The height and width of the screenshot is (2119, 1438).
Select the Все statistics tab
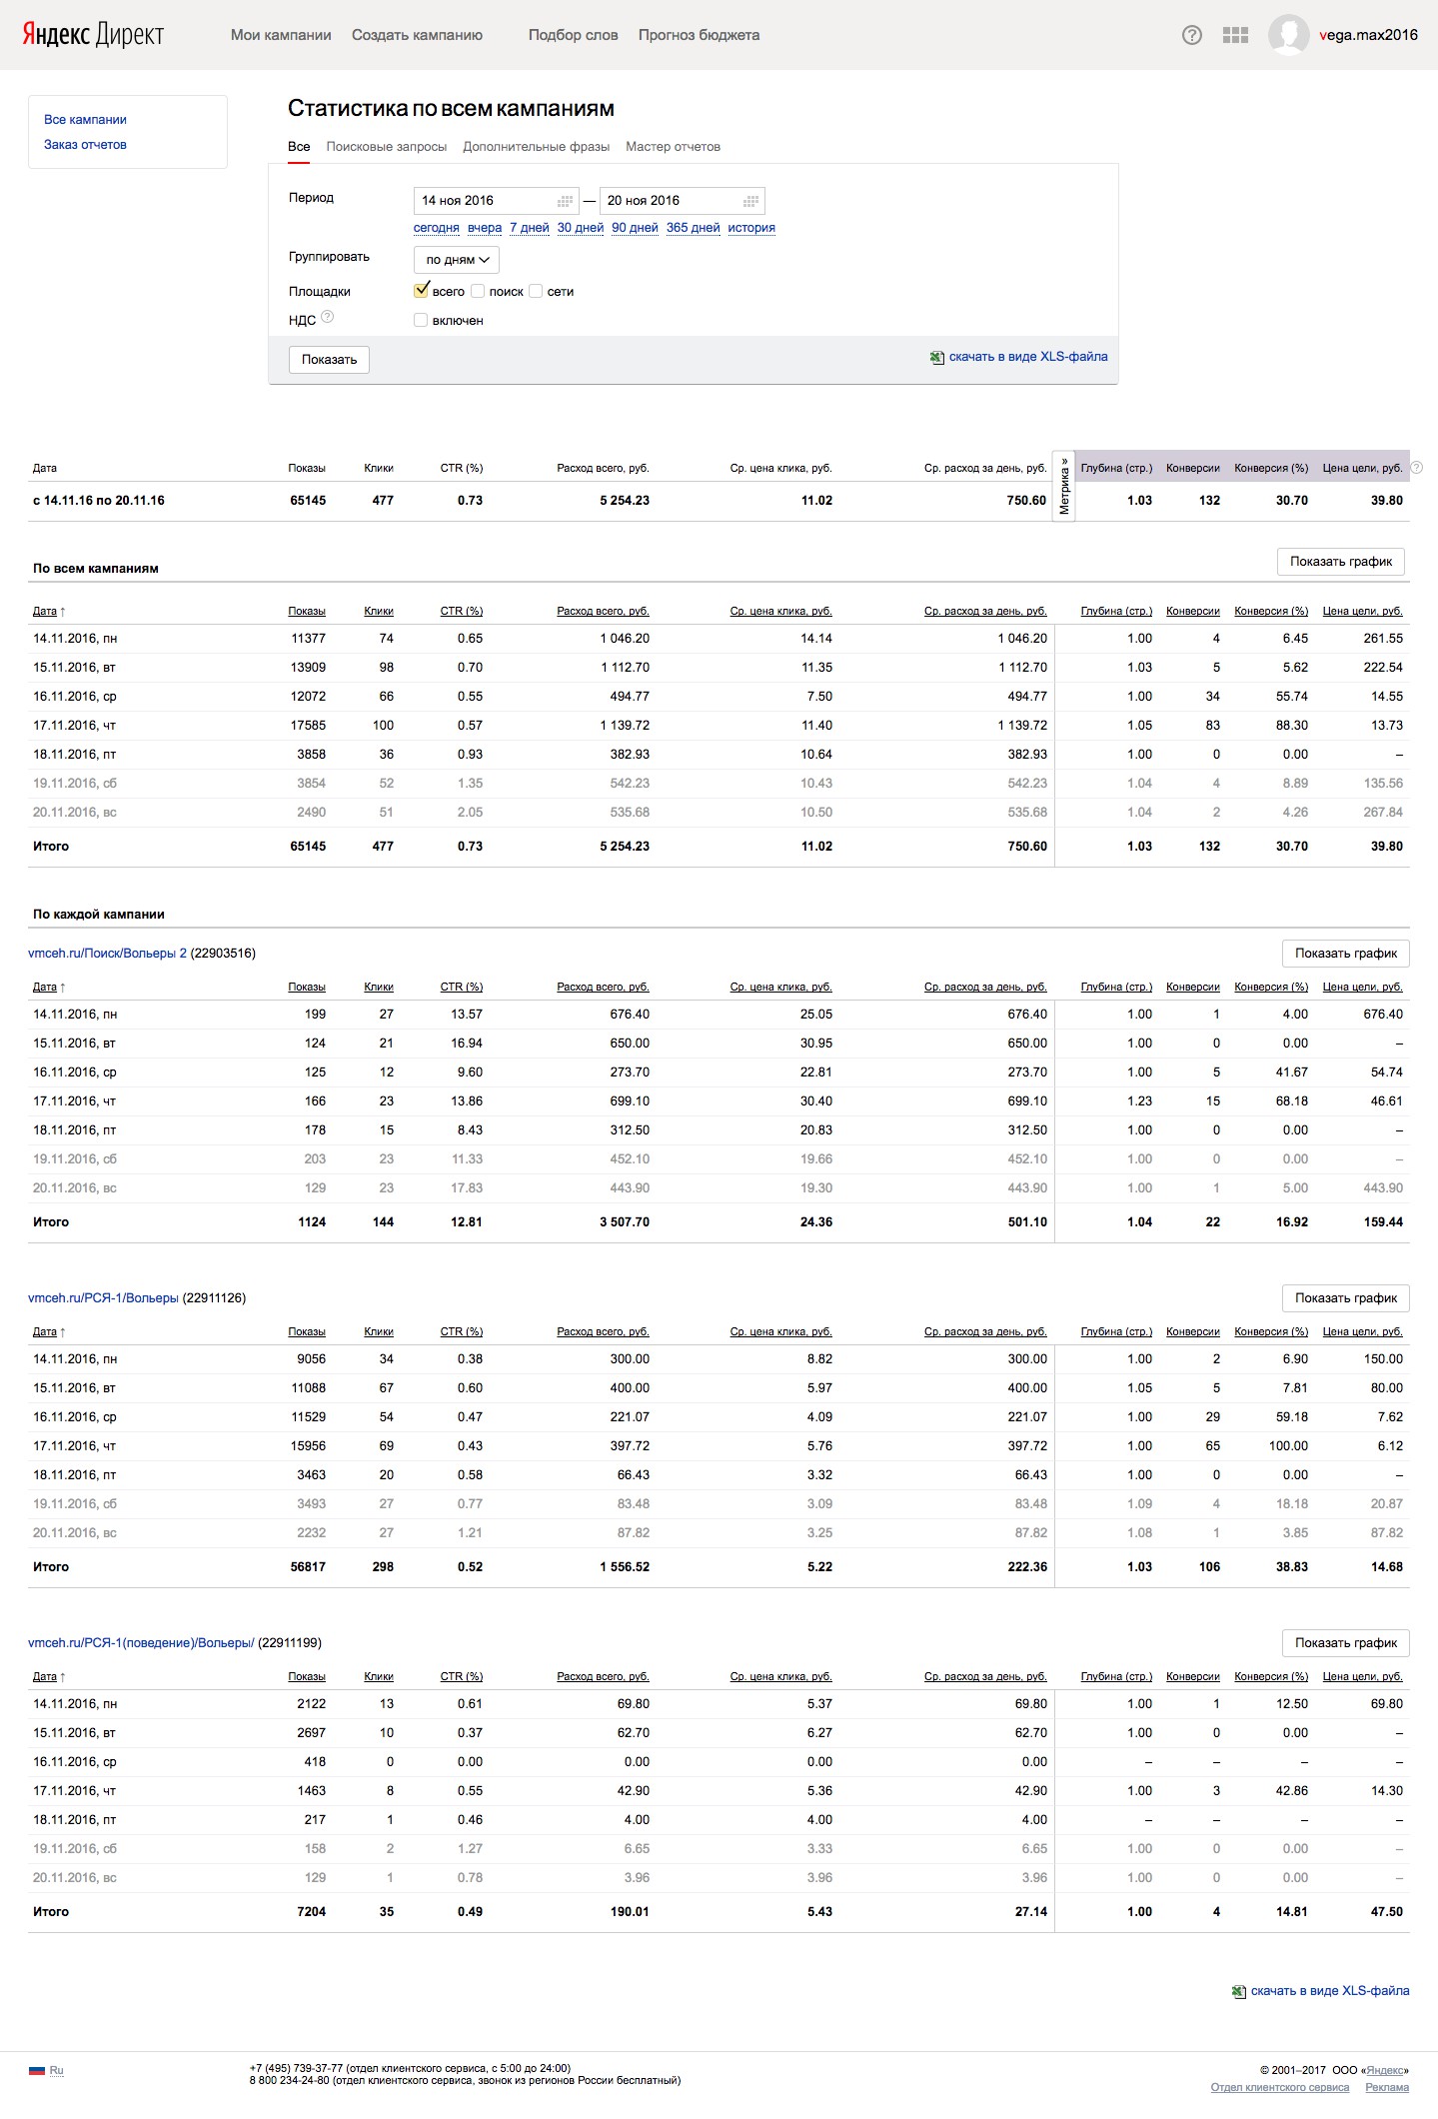(x=299, y=147)
